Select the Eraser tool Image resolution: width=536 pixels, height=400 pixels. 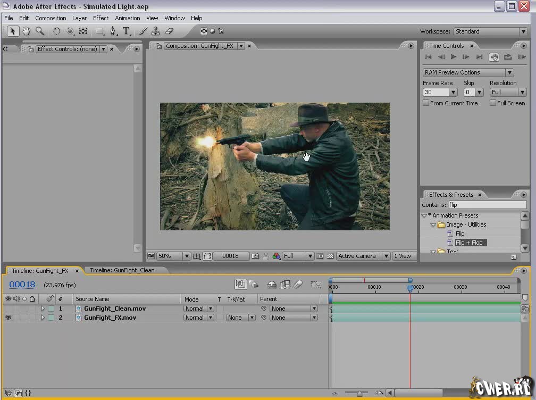tap(170, 31)
